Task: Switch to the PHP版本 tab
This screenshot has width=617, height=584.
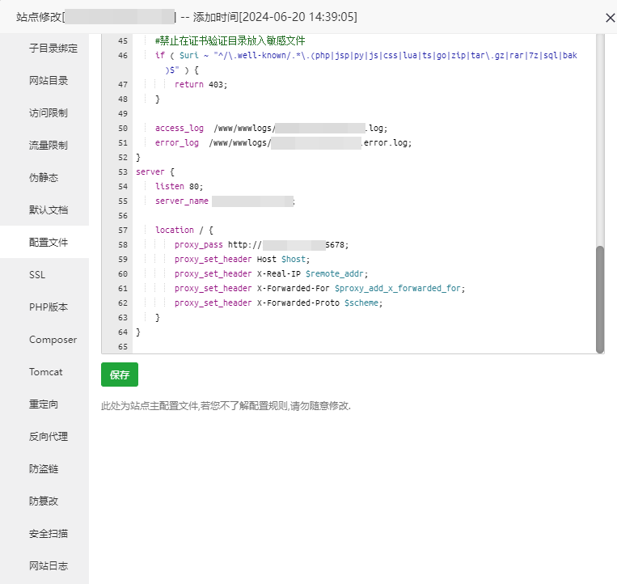Action: point(49,307)
